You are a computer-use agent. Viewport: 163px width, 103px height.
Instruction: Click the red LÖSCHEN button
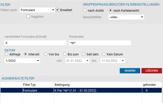152,71
